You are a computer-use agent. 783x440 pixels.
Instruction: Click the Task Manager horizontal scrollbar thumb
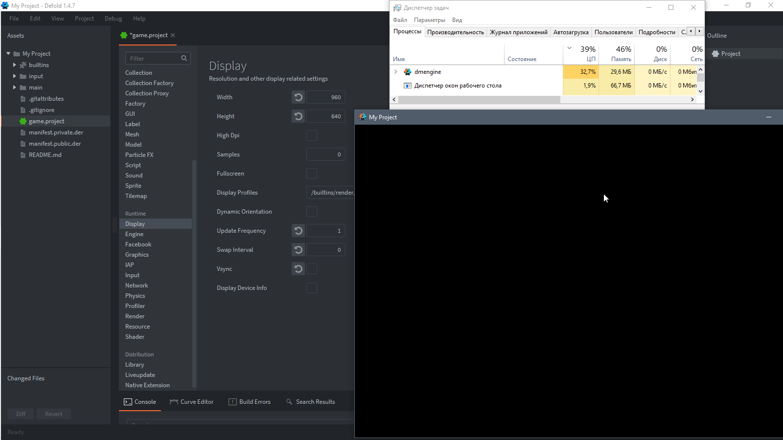pos(479,100)
